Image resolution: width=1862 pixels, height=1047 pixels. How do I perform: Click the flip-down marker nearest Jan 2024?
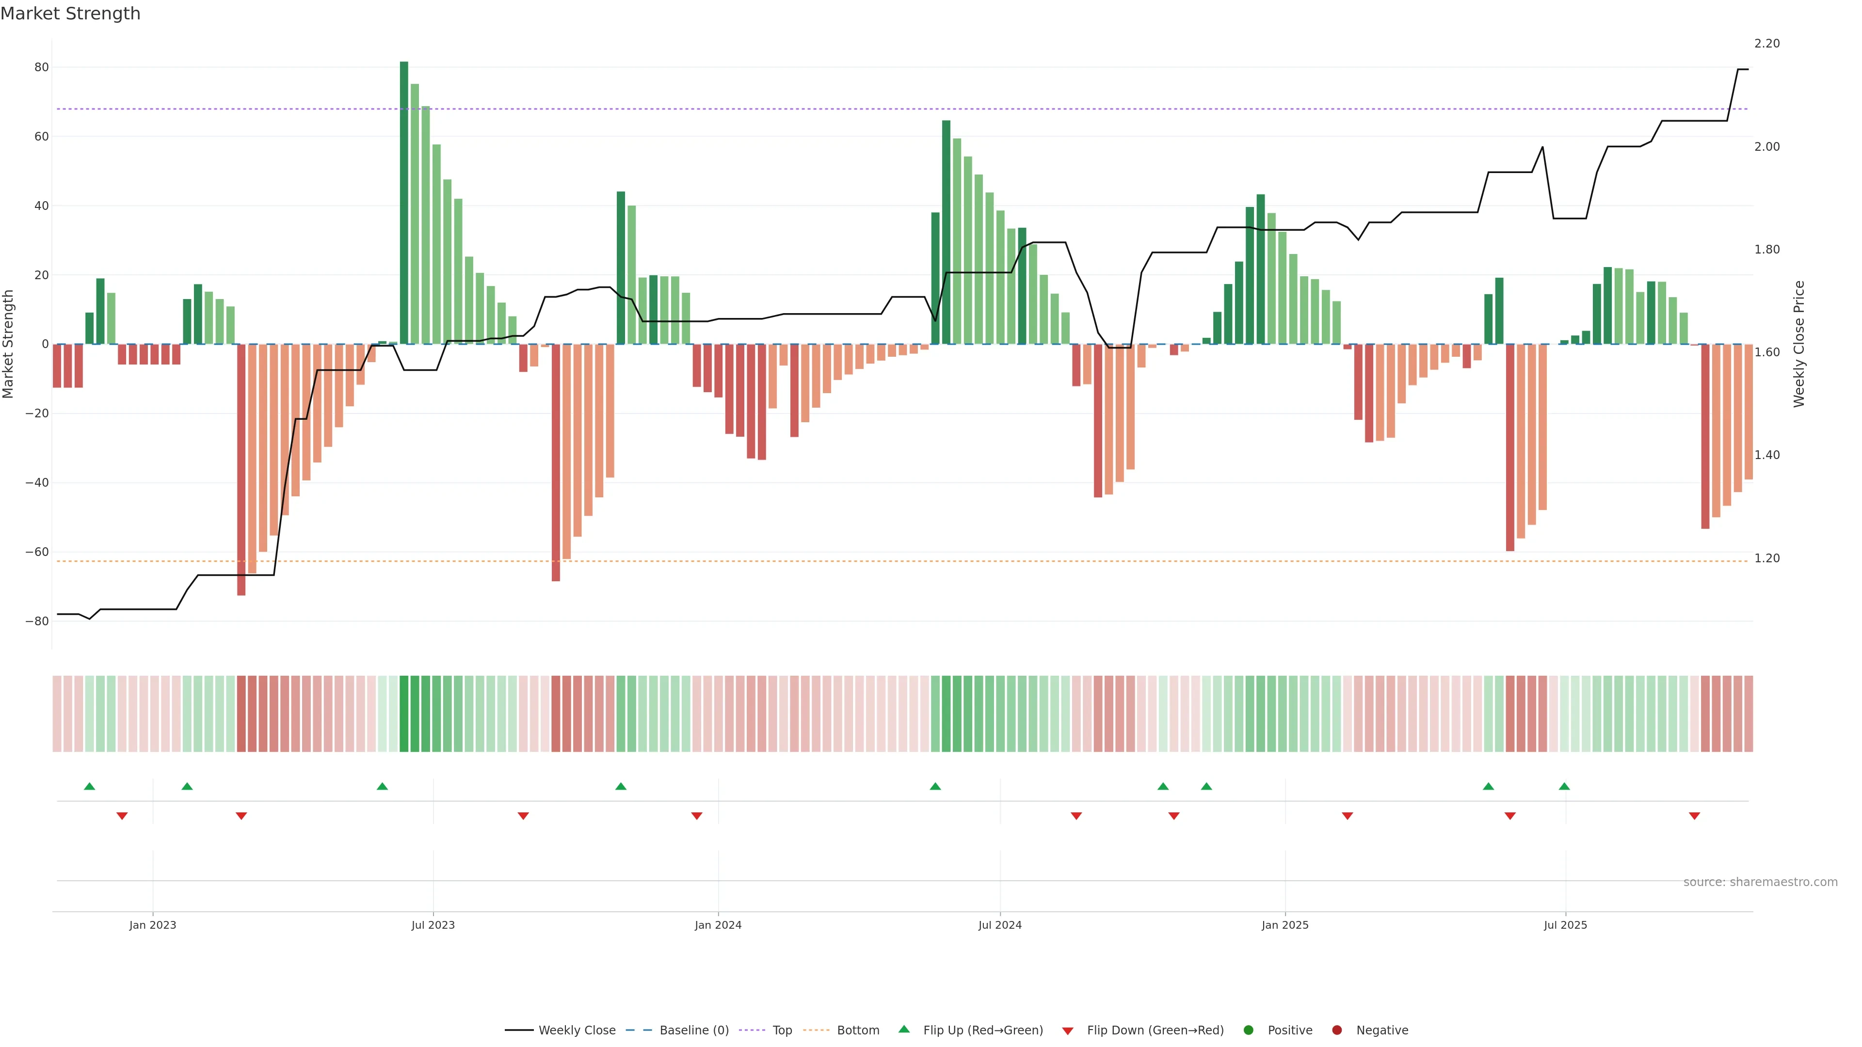click(x=697, y=816)
